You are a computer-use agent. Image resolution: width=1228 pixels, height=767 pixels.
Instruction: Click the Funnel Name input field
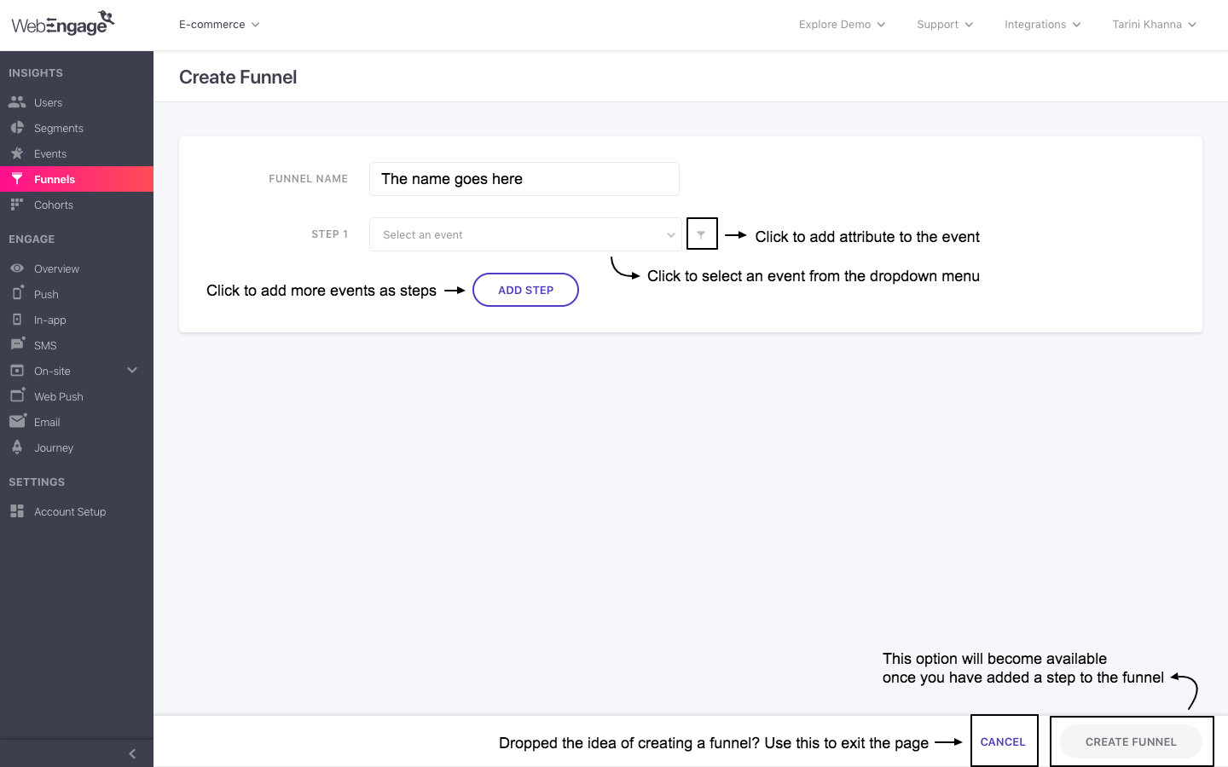point(524,179)
